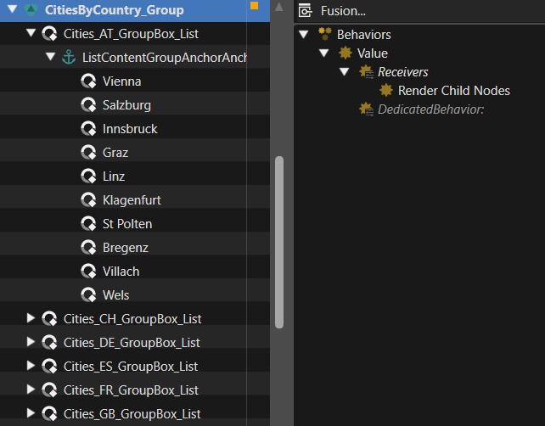
Task: Click the Render Child Nodes gear icon
Action: point(386,90)
